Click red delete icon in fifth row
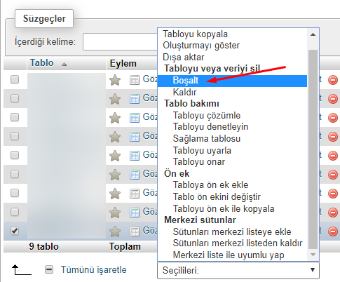Image resolution: width=340 pixels, height=282 pixels. (333, 156)
